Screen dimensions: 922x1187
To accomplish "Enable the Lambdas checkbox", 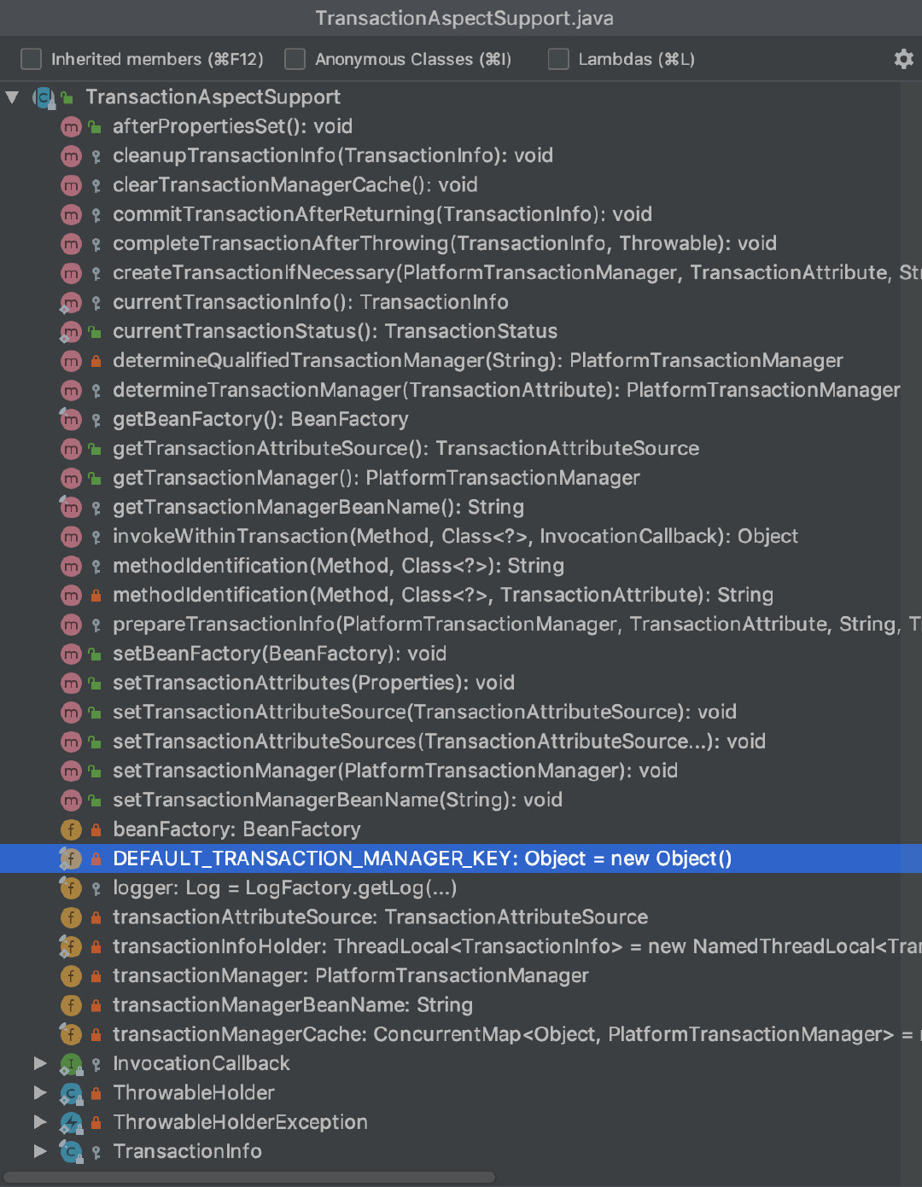I will coord(558,59).
